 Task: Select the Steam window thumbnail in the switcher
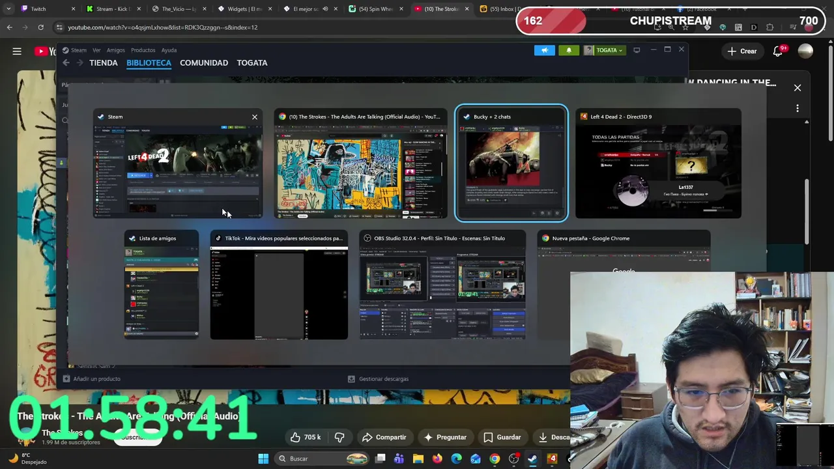pyautogui.click(x=177, y=163)
